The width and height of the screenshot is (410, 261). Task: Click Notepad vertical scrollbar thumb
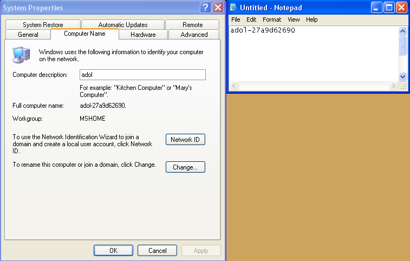[x=402, y=45]
